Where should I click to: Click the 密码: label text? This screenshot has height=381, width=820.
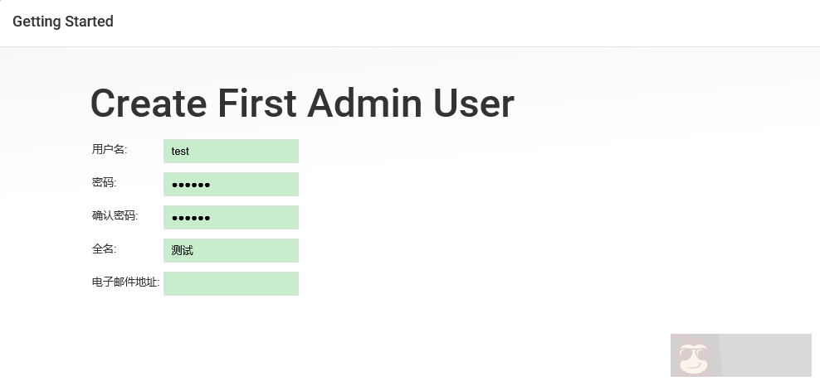pos(105,182)
